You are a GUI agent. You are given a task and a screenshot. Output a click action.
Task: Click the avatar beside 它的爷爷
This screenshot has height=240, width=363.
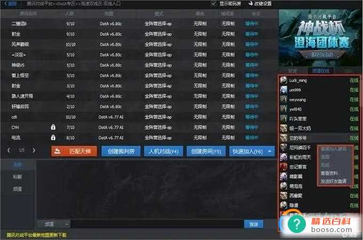283,138
